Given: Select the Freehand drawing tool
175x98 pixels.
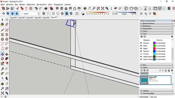Looking at the screenshot, I should [7, 30].
